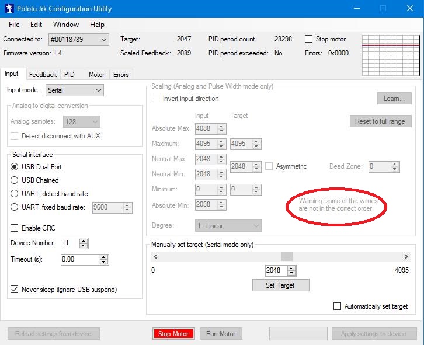Enable Automatically set target checkbox
The height and width of the screenshot is (345, 424).
coord(337,306)
